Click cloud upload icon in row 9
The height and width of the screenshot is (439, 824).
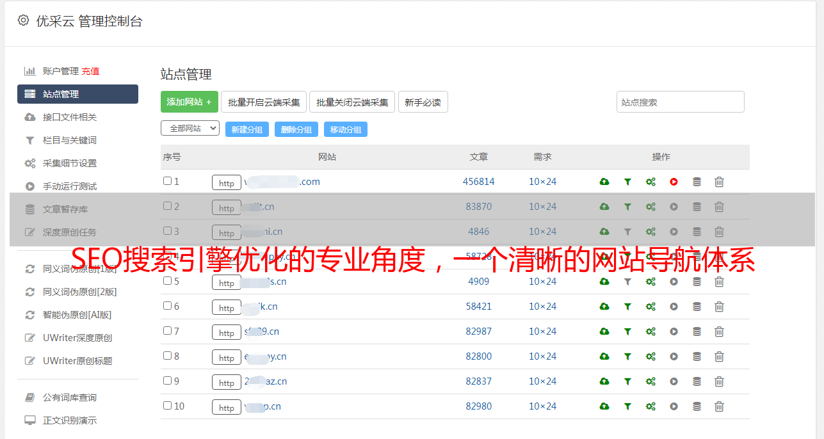point(604,381)
